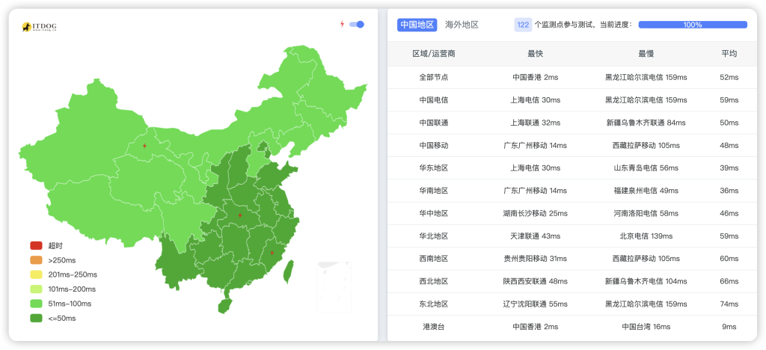Click 上海联通 32ms fastest cell
Viewport: 766px width, 350px height.
tap(536, 123)
